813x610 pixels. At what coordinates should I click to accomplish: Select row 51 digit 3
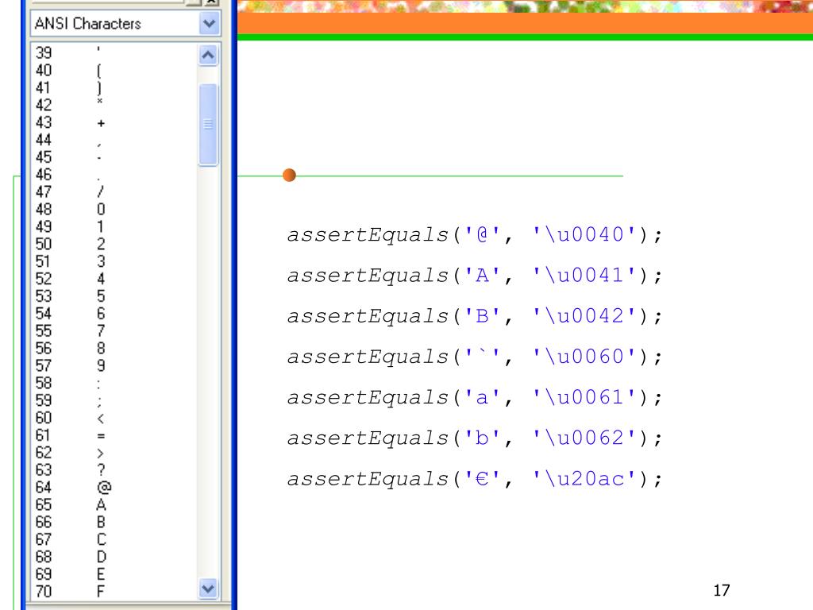tap(114, 261)
